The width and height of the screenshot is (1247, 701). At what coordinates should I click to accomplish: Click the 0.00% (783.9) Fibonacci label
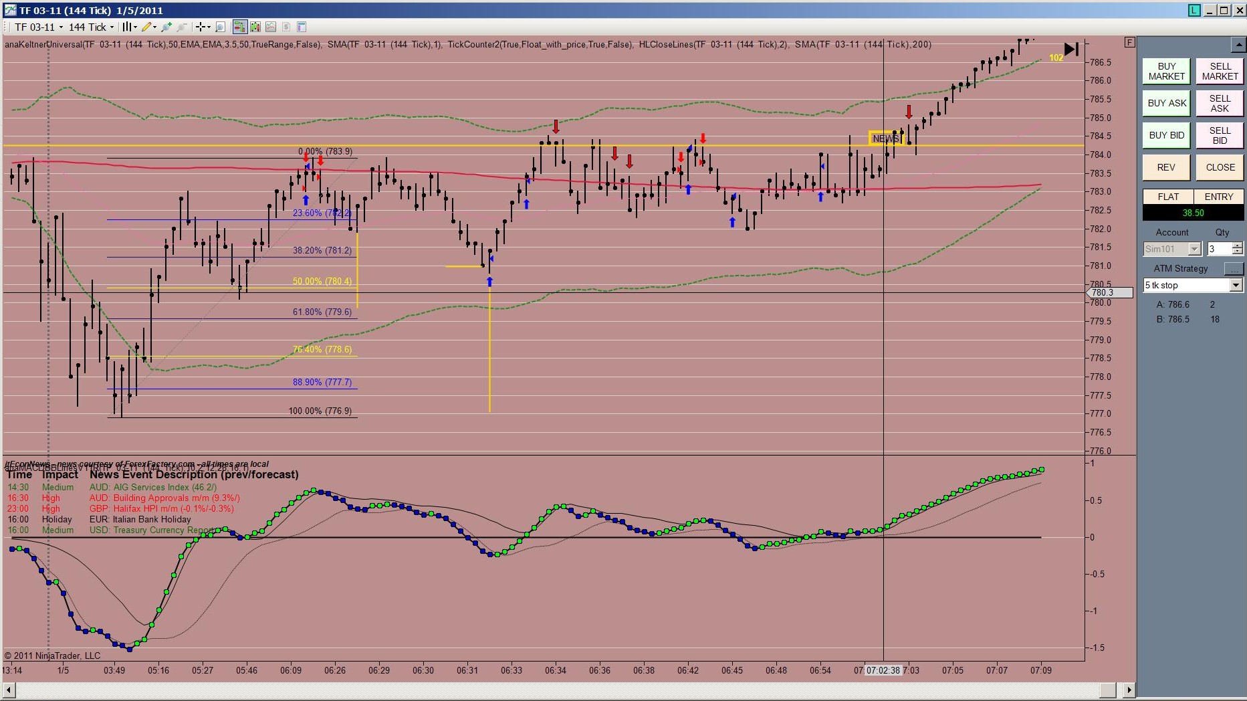[325, 151]
